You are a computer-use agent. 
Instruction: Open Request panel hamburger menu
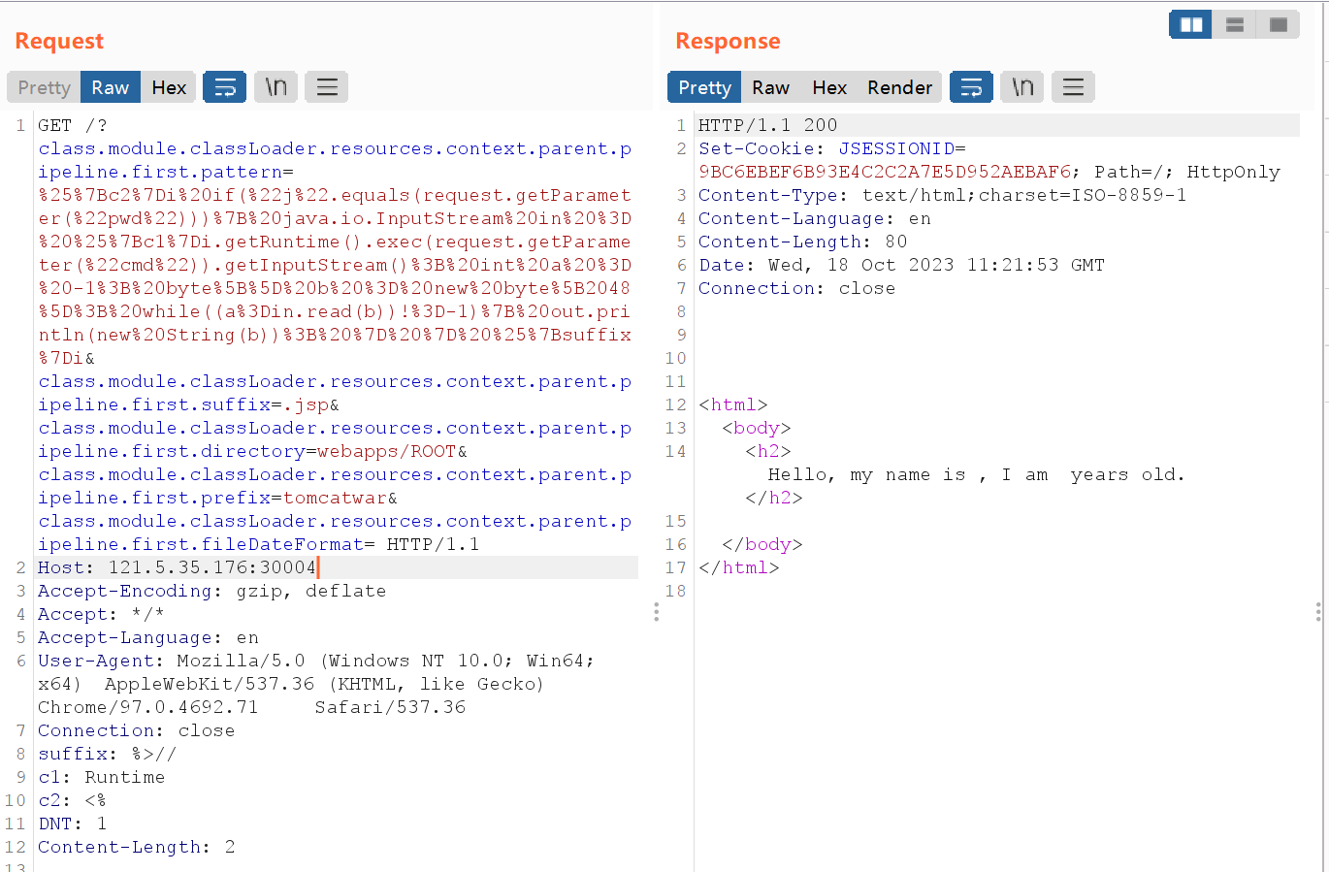[x=327, y=87]
